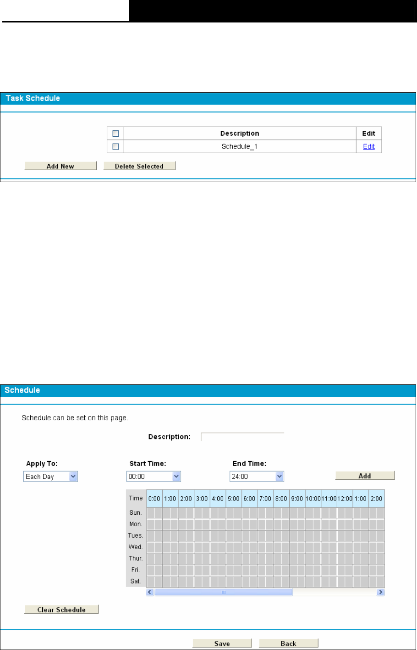Click the time grid left scroll arrow

pyautogui.click(x=150, y=592)
